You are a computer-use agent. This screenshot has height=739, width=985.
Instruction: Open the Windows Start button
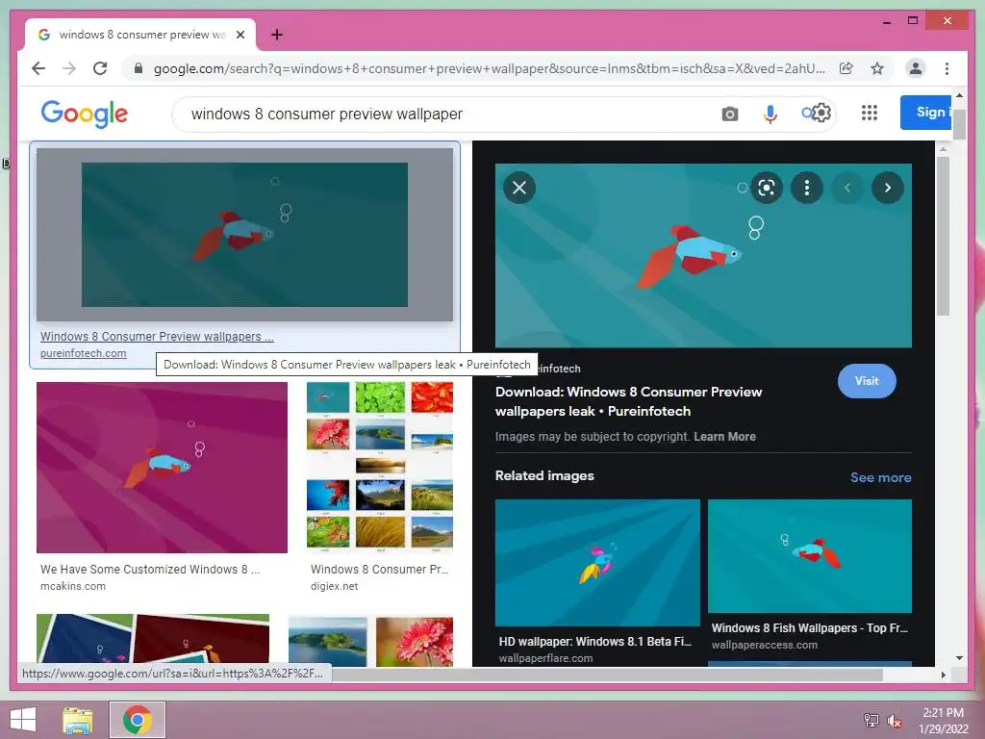23,720
